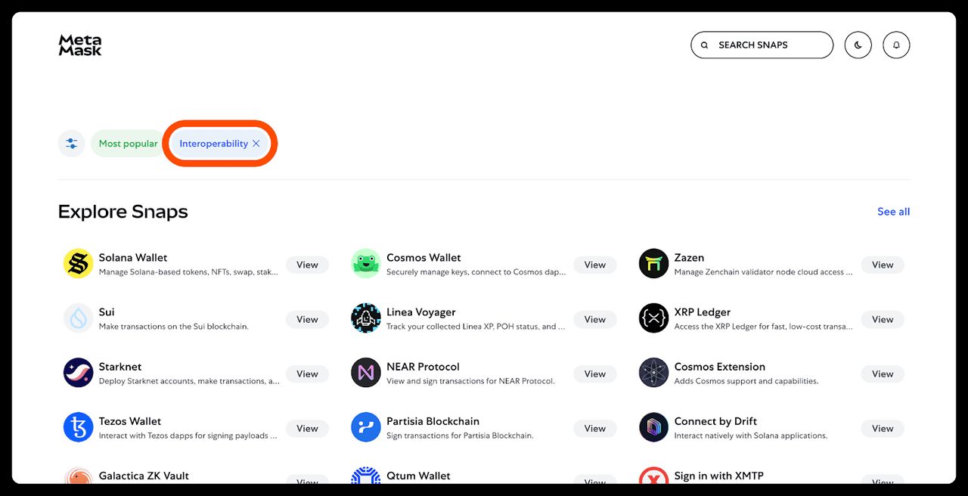Click the Solana Wallet snap icon
This screenshot has width=968, height=496.
tap(78, 264)
